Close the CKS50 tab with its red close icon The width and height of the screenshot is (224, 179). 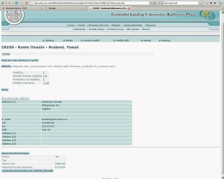tap(129, 8)
